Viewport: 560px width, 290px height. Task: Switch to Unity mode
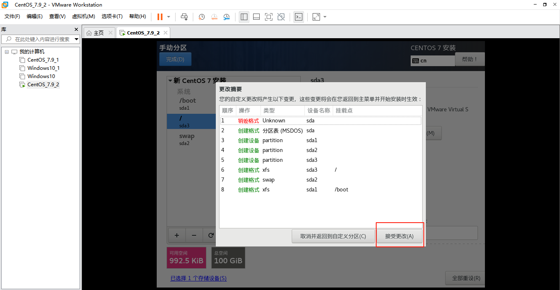(281, 17)
